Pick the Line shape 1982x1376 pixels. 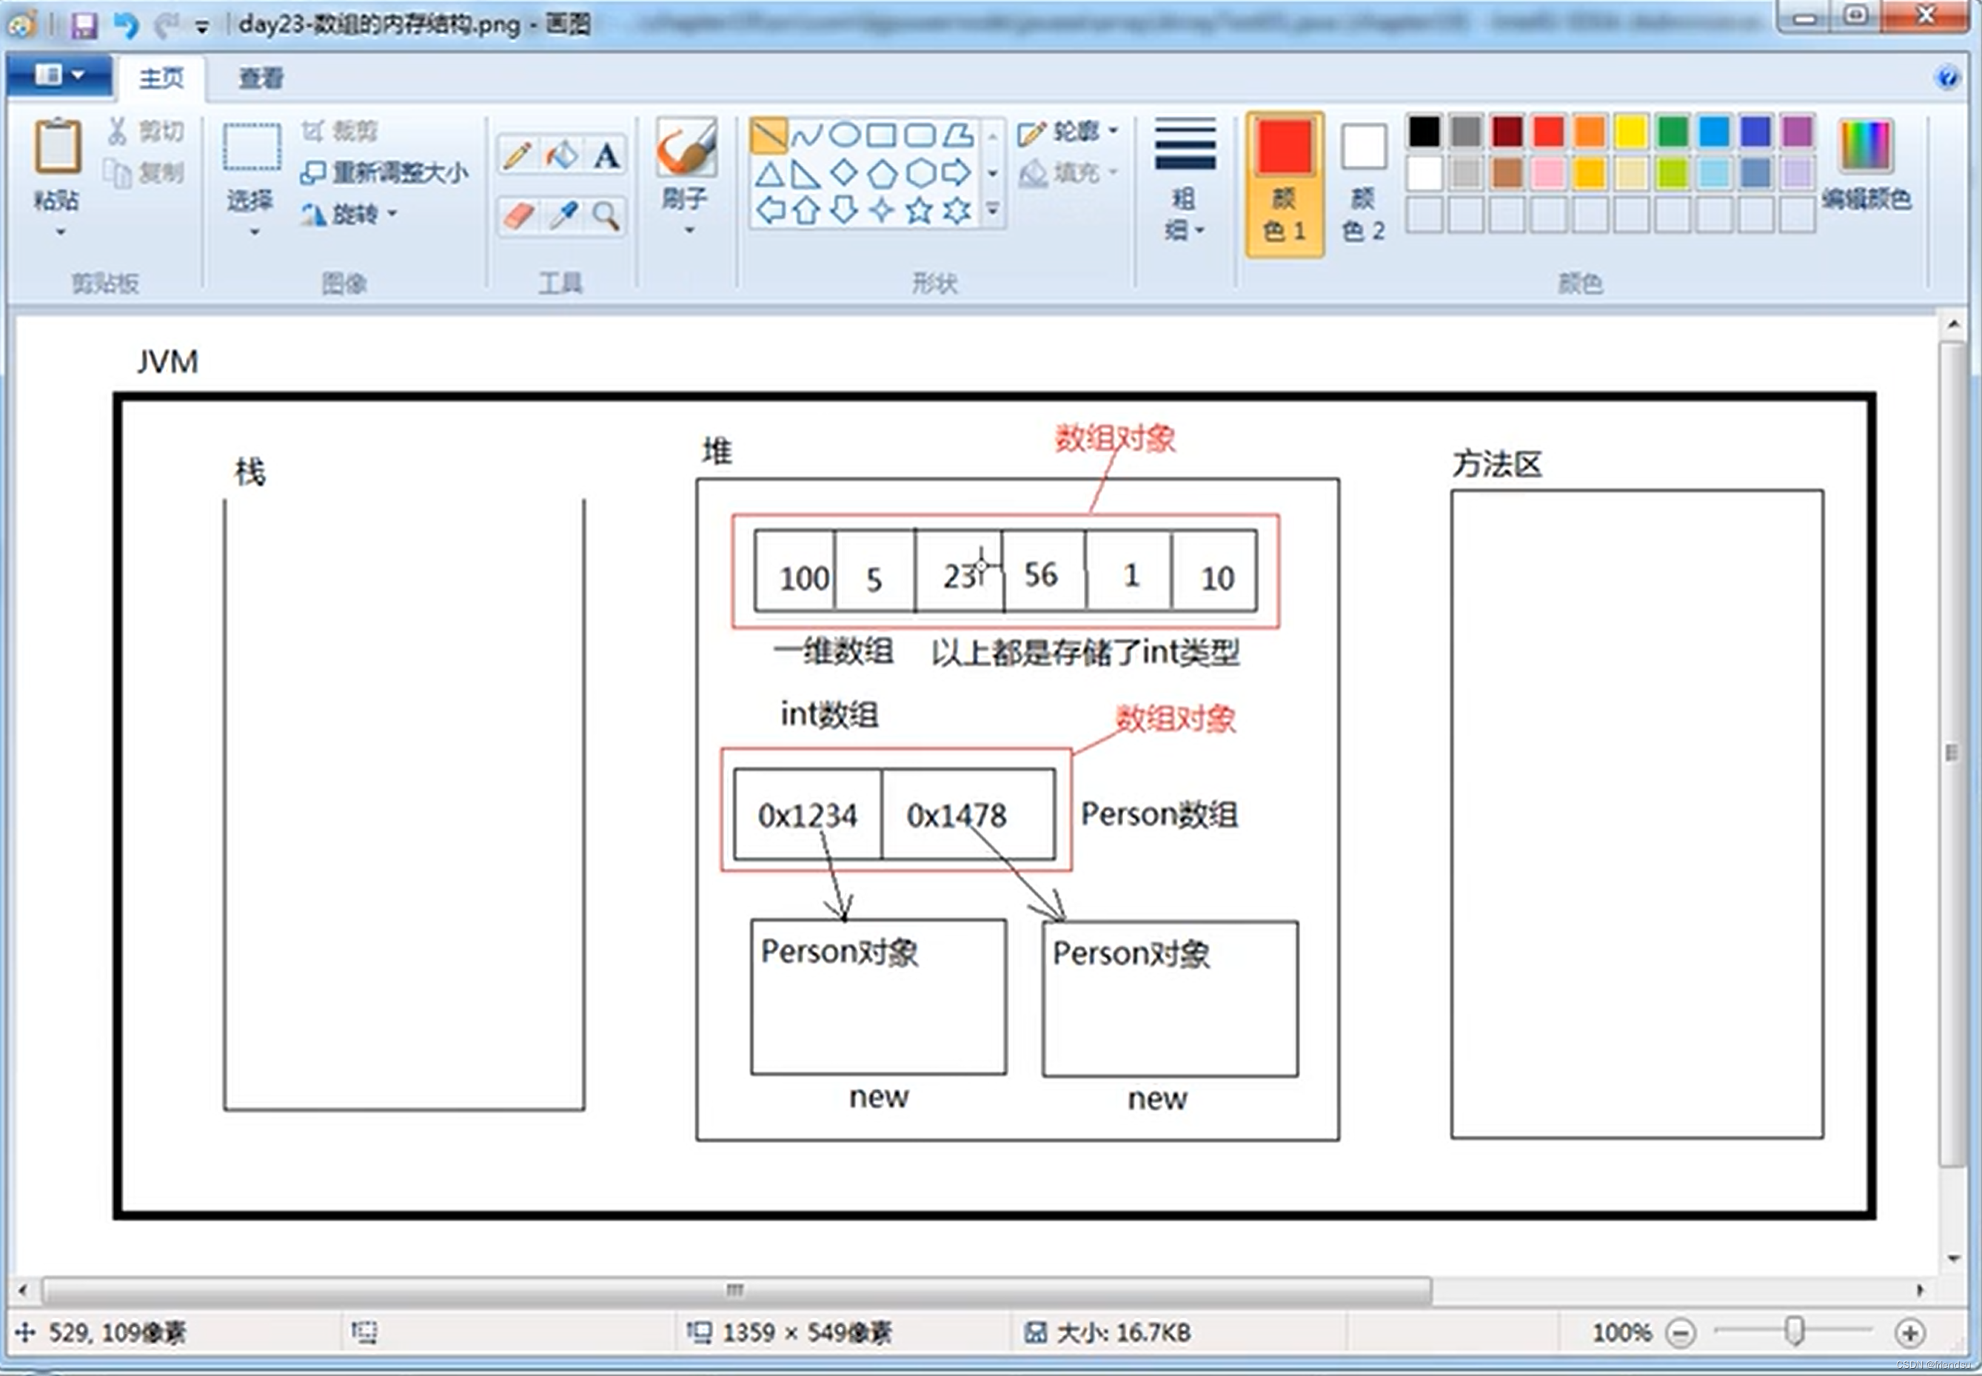(x=768, y=135)
